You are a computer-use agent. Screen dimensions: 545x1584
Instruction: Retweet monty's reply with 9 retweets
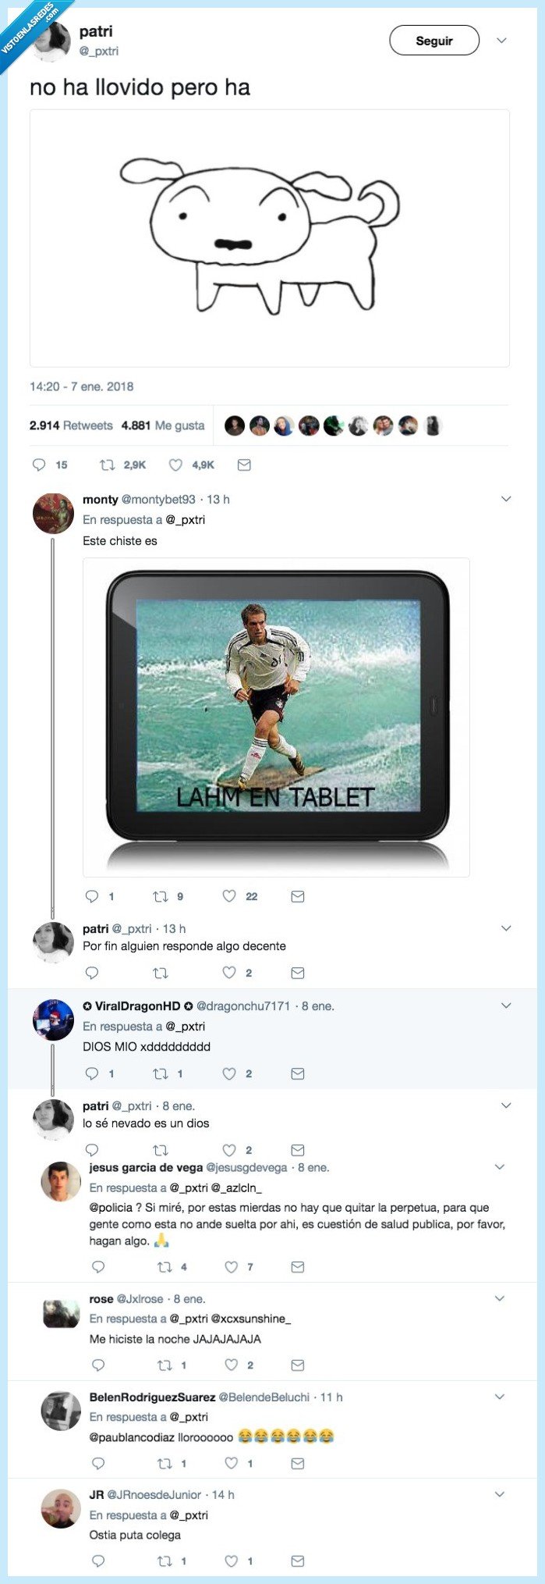(x=161, y=896)
